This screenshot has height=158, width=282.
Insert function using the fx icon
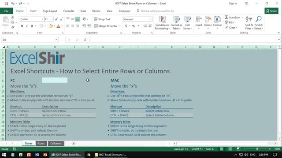(x=85, y=40)
